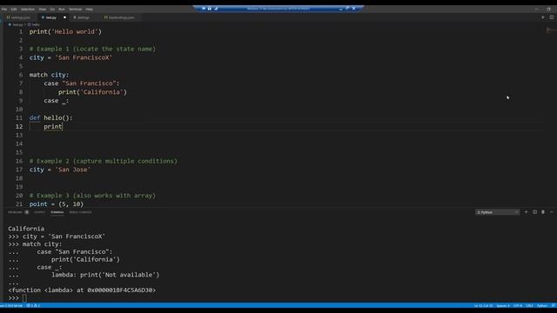Open the Run menu
Screen dimensions: 557x313
click(62, 10)
